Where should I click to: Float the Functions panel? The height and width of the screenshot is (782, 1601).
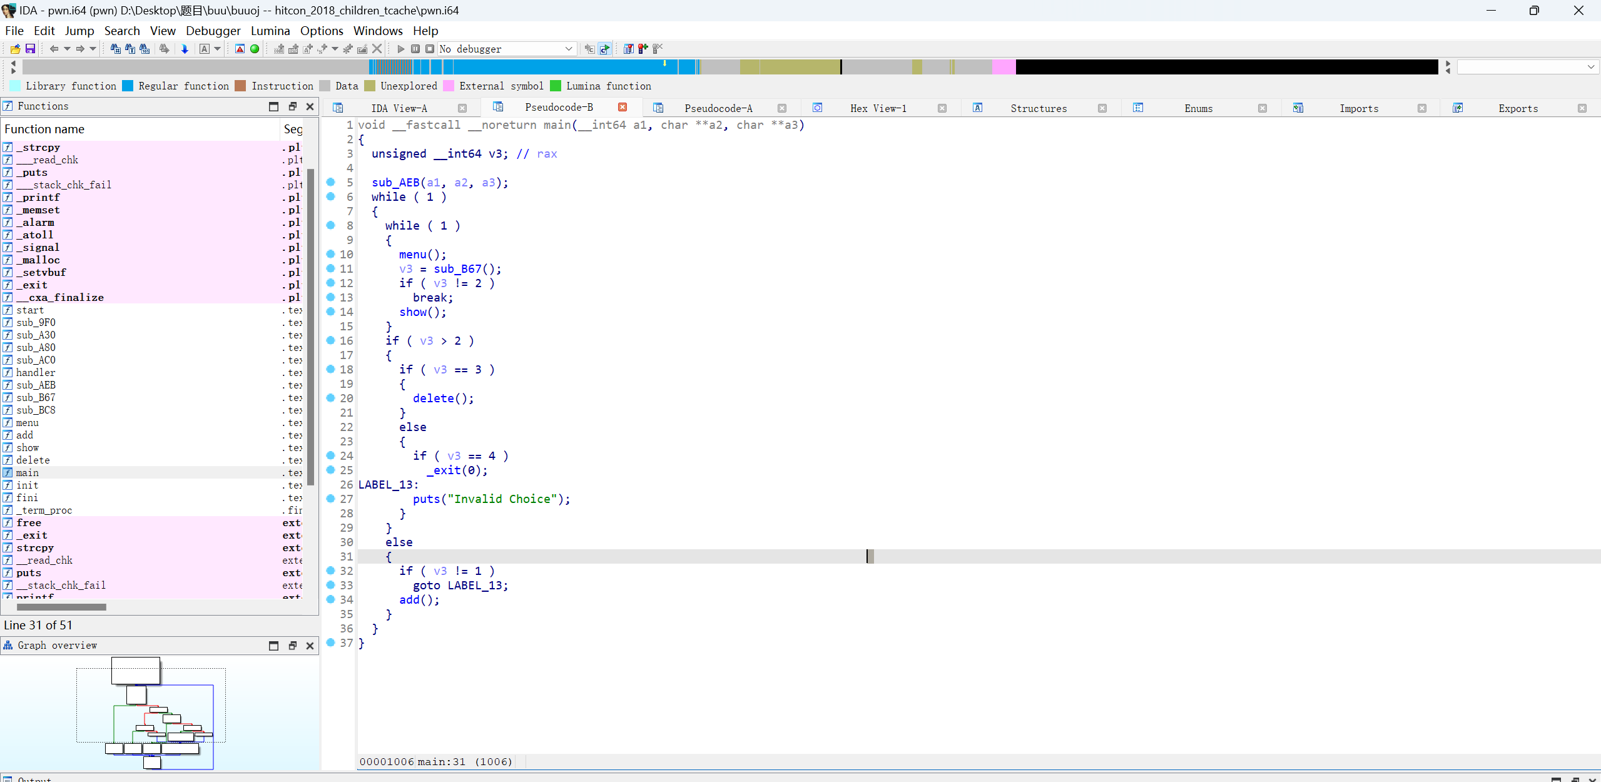(x=292, y=106)
